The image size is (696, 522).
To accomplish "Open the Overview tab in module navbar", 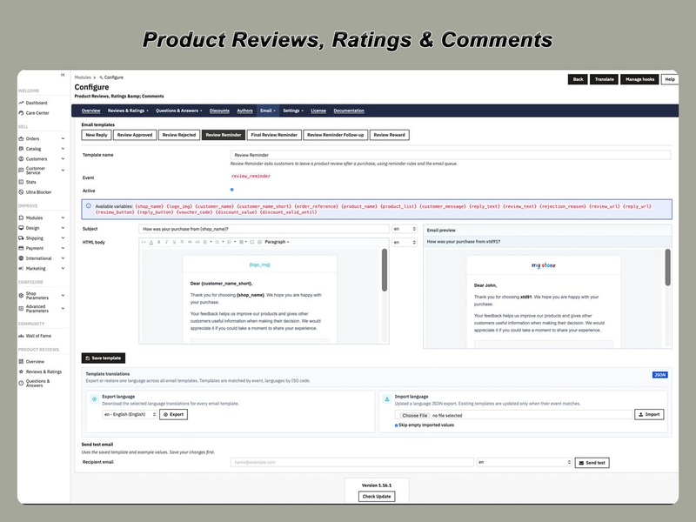I will click(x=91, y=111).
